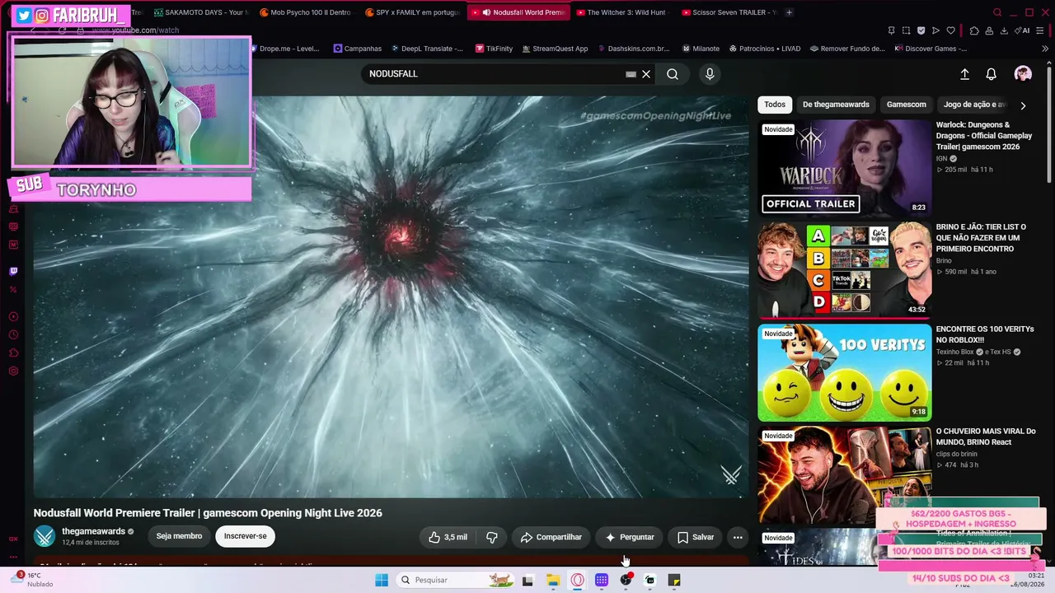1055x593 pixels.
Task: Open the Opera GX taskbar icon
Action: click(x=578, y=580)
